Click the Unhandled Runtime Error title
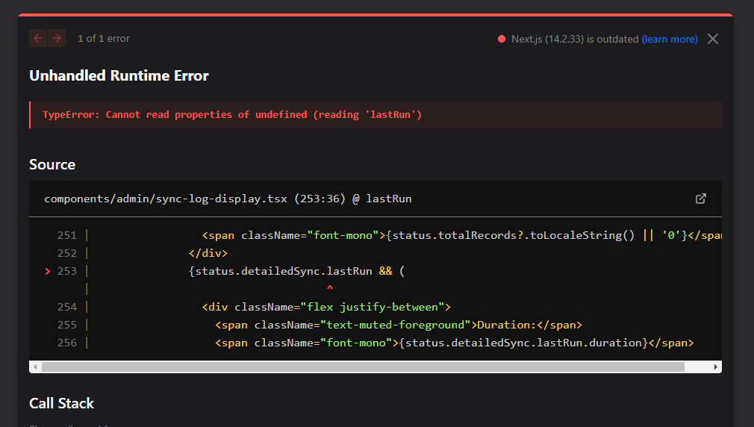Image resolution: width=754 pixels, height=427 pixels. click(x=119, y=75)
